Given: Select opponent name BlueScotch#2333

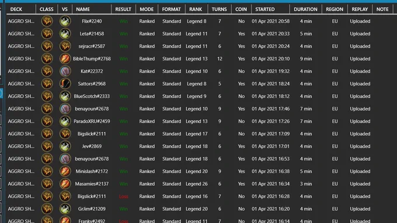Looking at the screenshot, I should 92,96.
